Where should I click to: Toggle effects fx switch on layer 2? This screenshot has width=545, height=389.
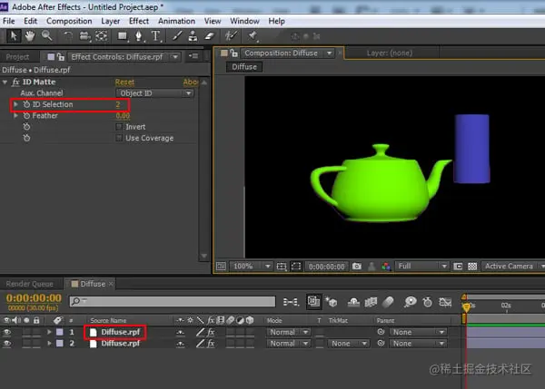[x=211, y=343]
